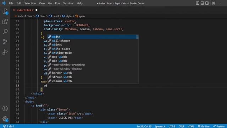Viewport: 227px width, 128px height.
Task: Click Prettier status item
Action: [219, 126]
